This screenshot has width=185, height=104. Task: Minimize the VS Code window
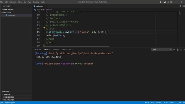tap(176, 2)
